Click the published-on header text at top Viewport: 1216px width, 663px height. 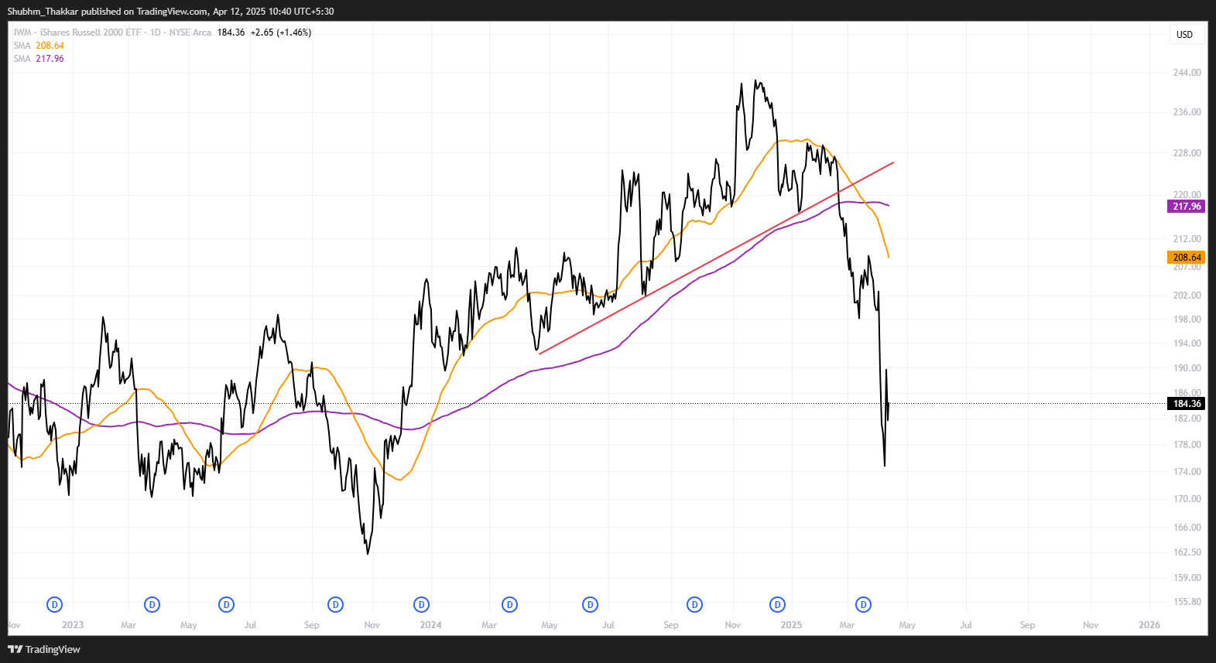tap(170, 12)
